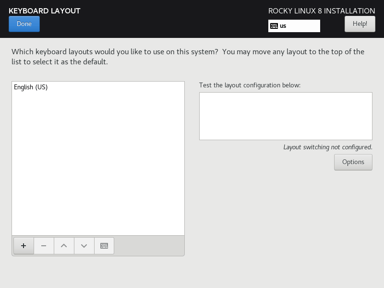
Task: Click the Done button
Action: point(24,24)
